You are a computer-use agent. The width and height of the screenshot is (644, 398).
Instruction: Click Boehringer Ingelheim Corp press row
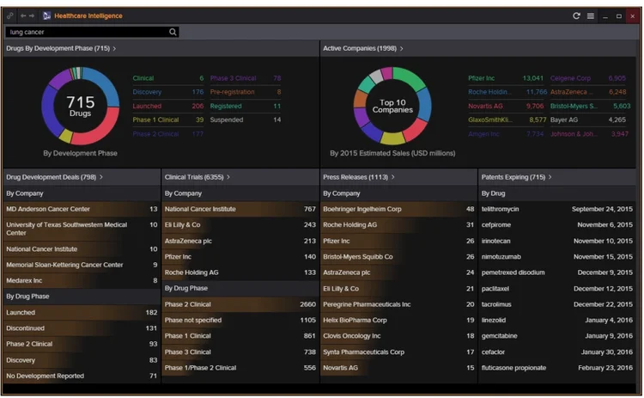[x=398, y=209]
